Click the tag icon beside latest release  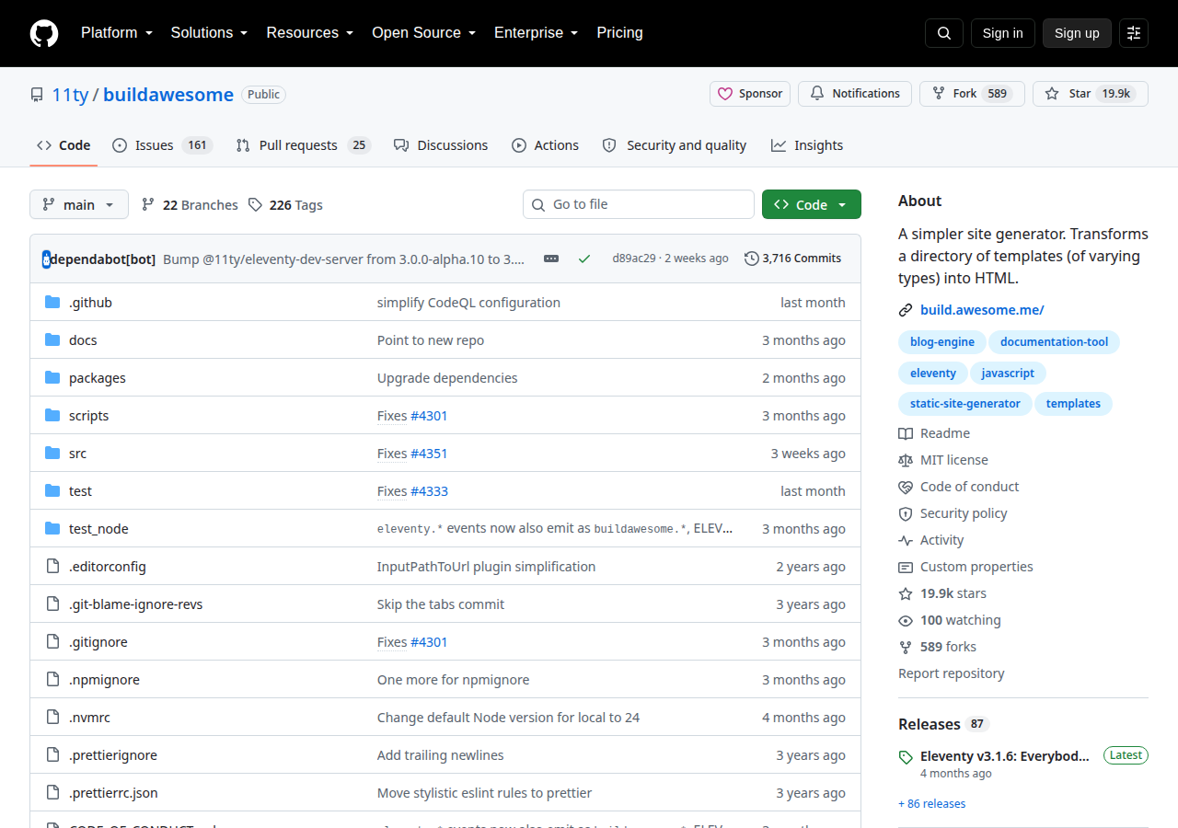906,757
